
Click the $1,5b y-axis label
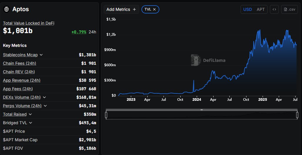pyautogui.click(x=111, y=19)
